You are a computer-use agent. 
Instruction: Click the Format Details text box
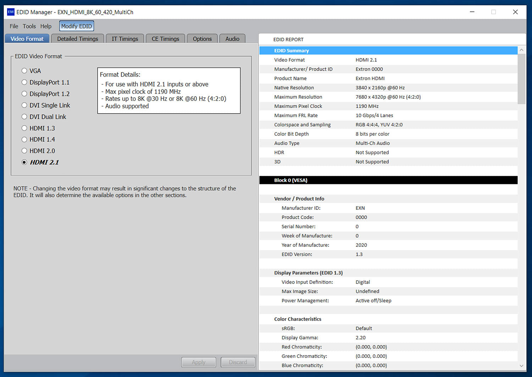pyautogui.click(x=169, y=91)
